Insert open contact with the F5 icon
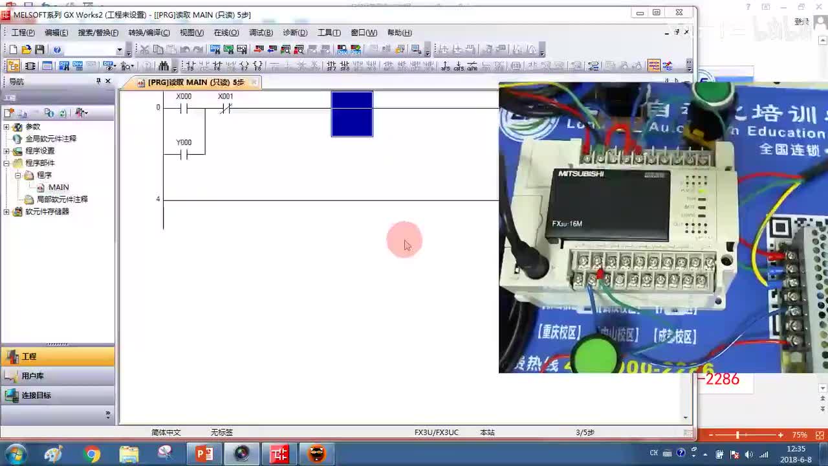The image size is (828, 466). pyautogui.click(x=190, y=66)
